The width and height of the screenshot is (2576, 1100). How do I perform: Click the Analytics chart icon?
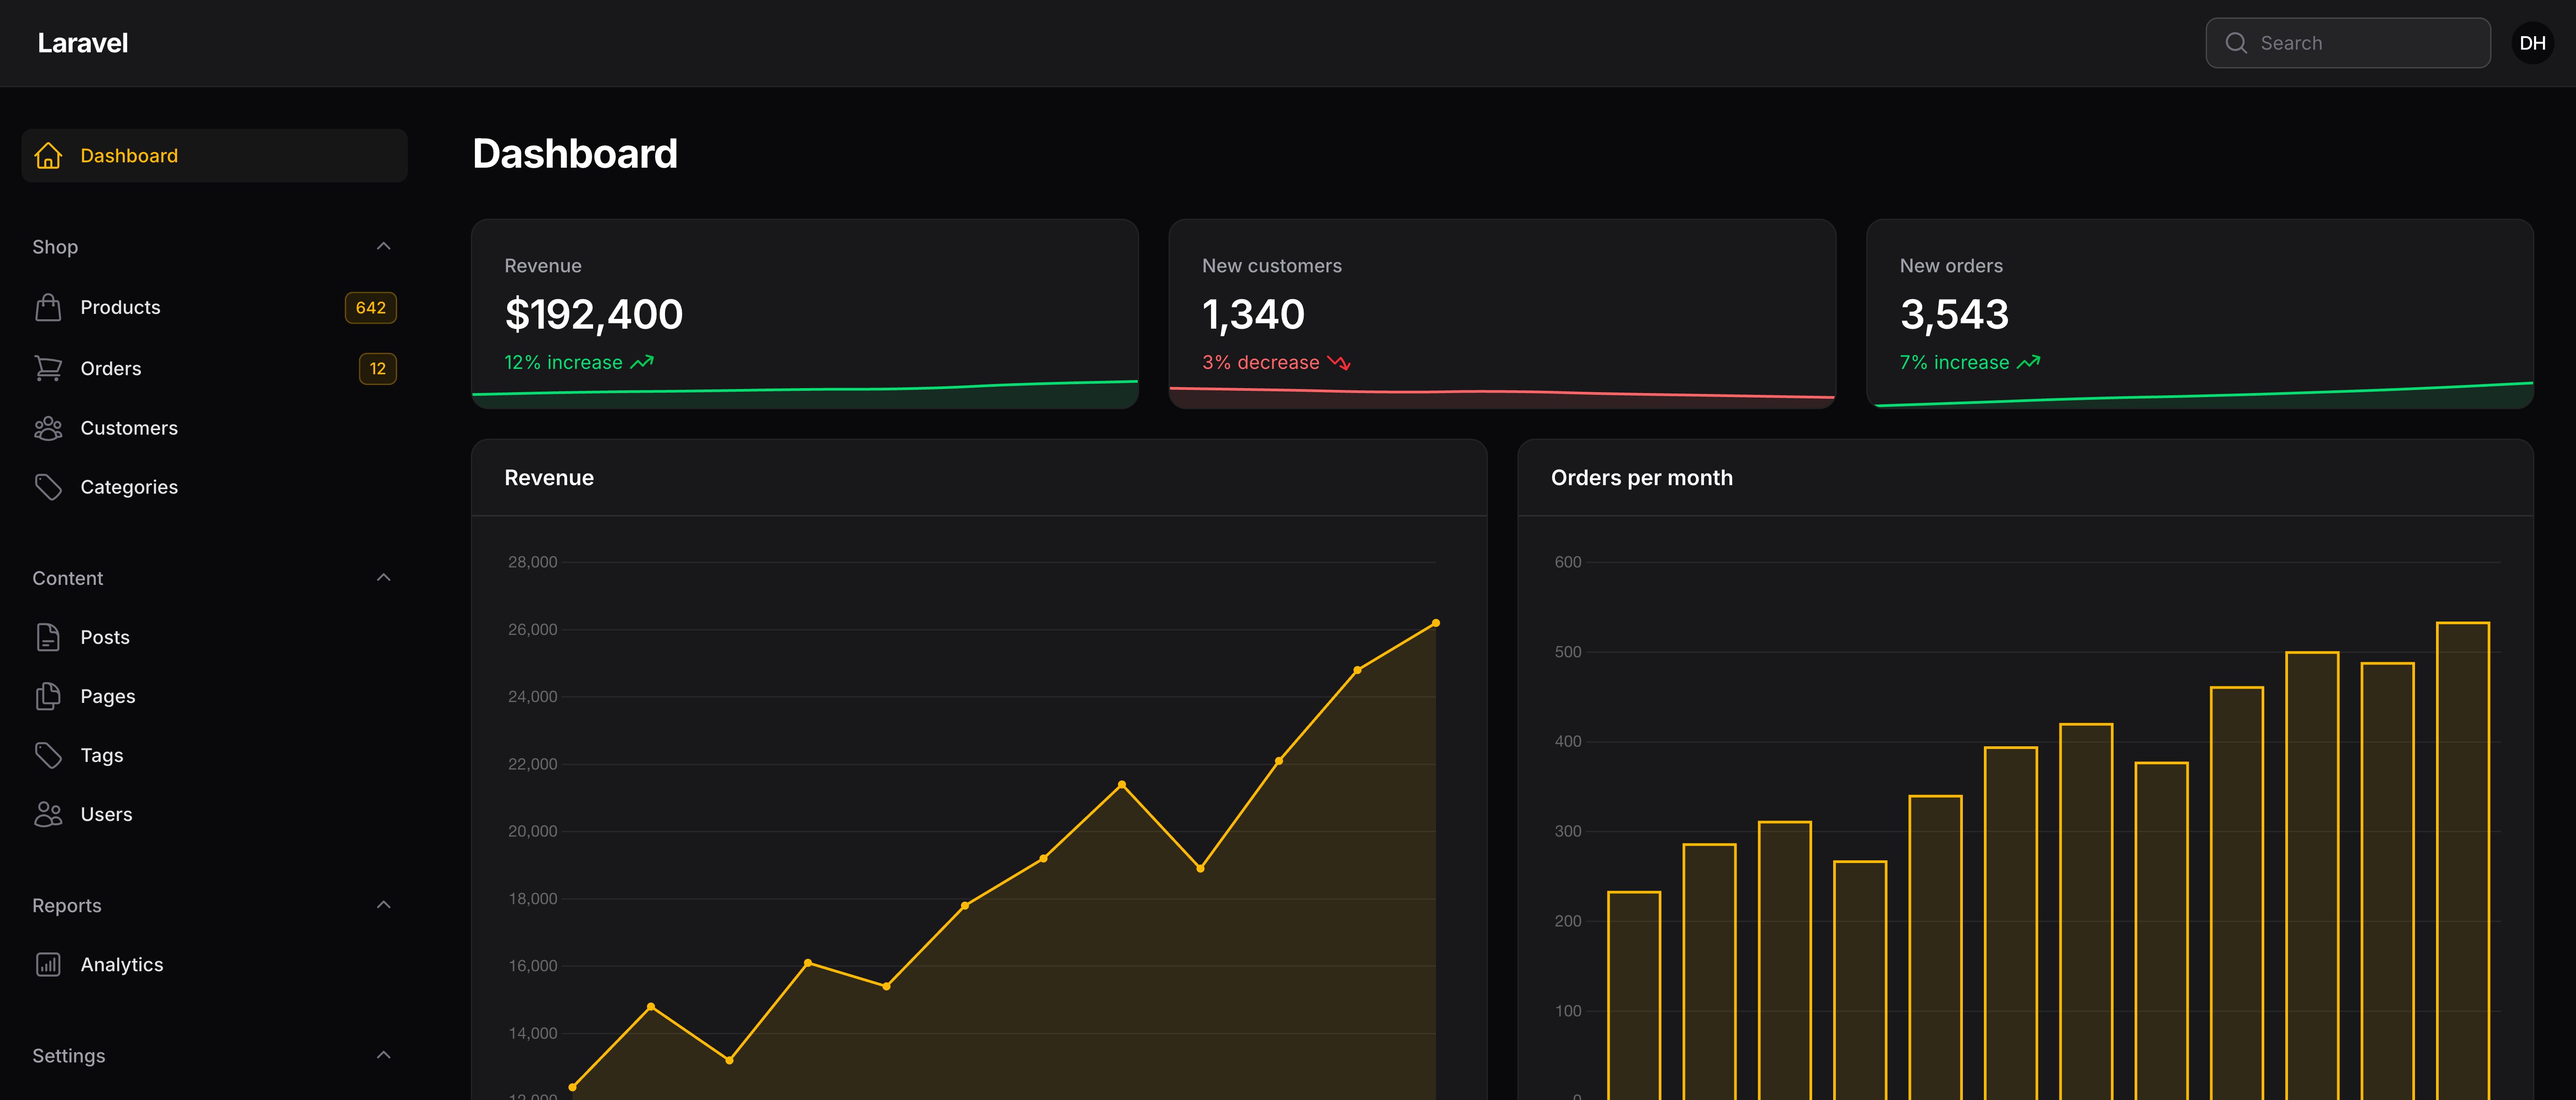click(x=48, y=964)
